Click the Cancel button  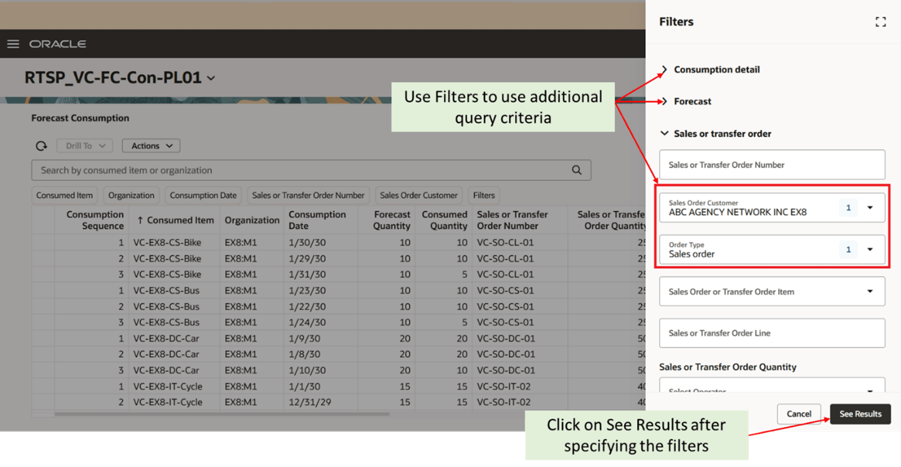click(x=799, y=414)
